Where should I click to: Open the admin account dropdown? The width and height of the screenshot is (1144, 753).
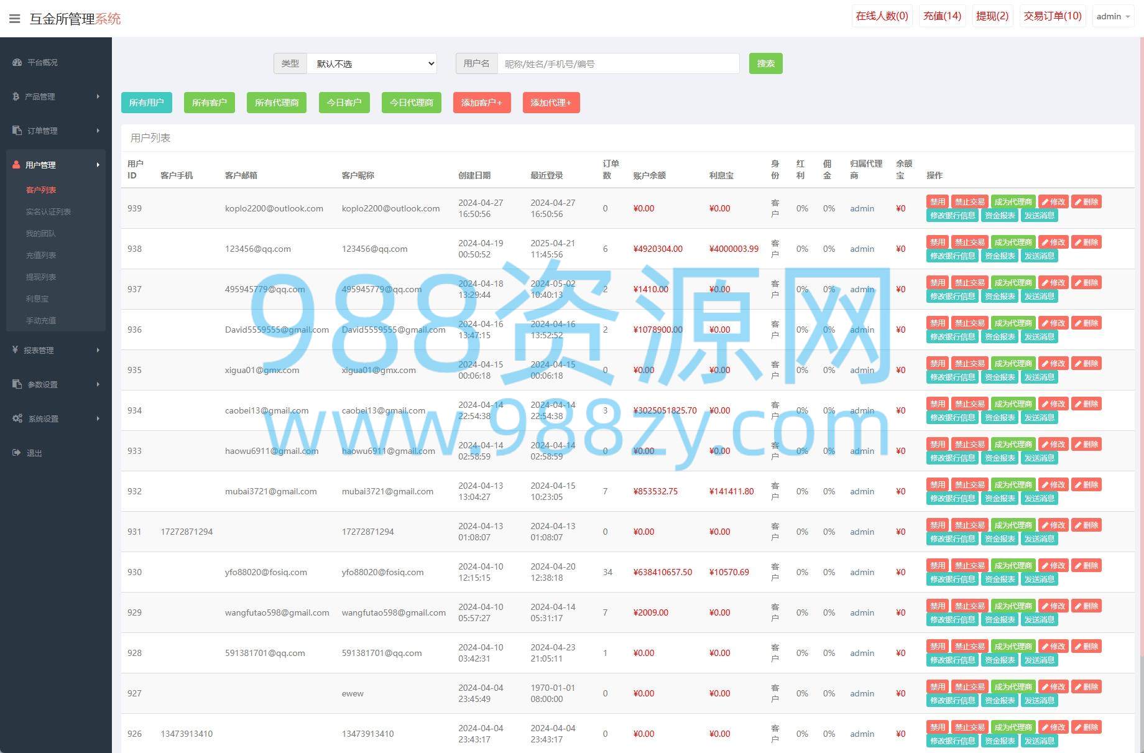tap(1113, 16)
